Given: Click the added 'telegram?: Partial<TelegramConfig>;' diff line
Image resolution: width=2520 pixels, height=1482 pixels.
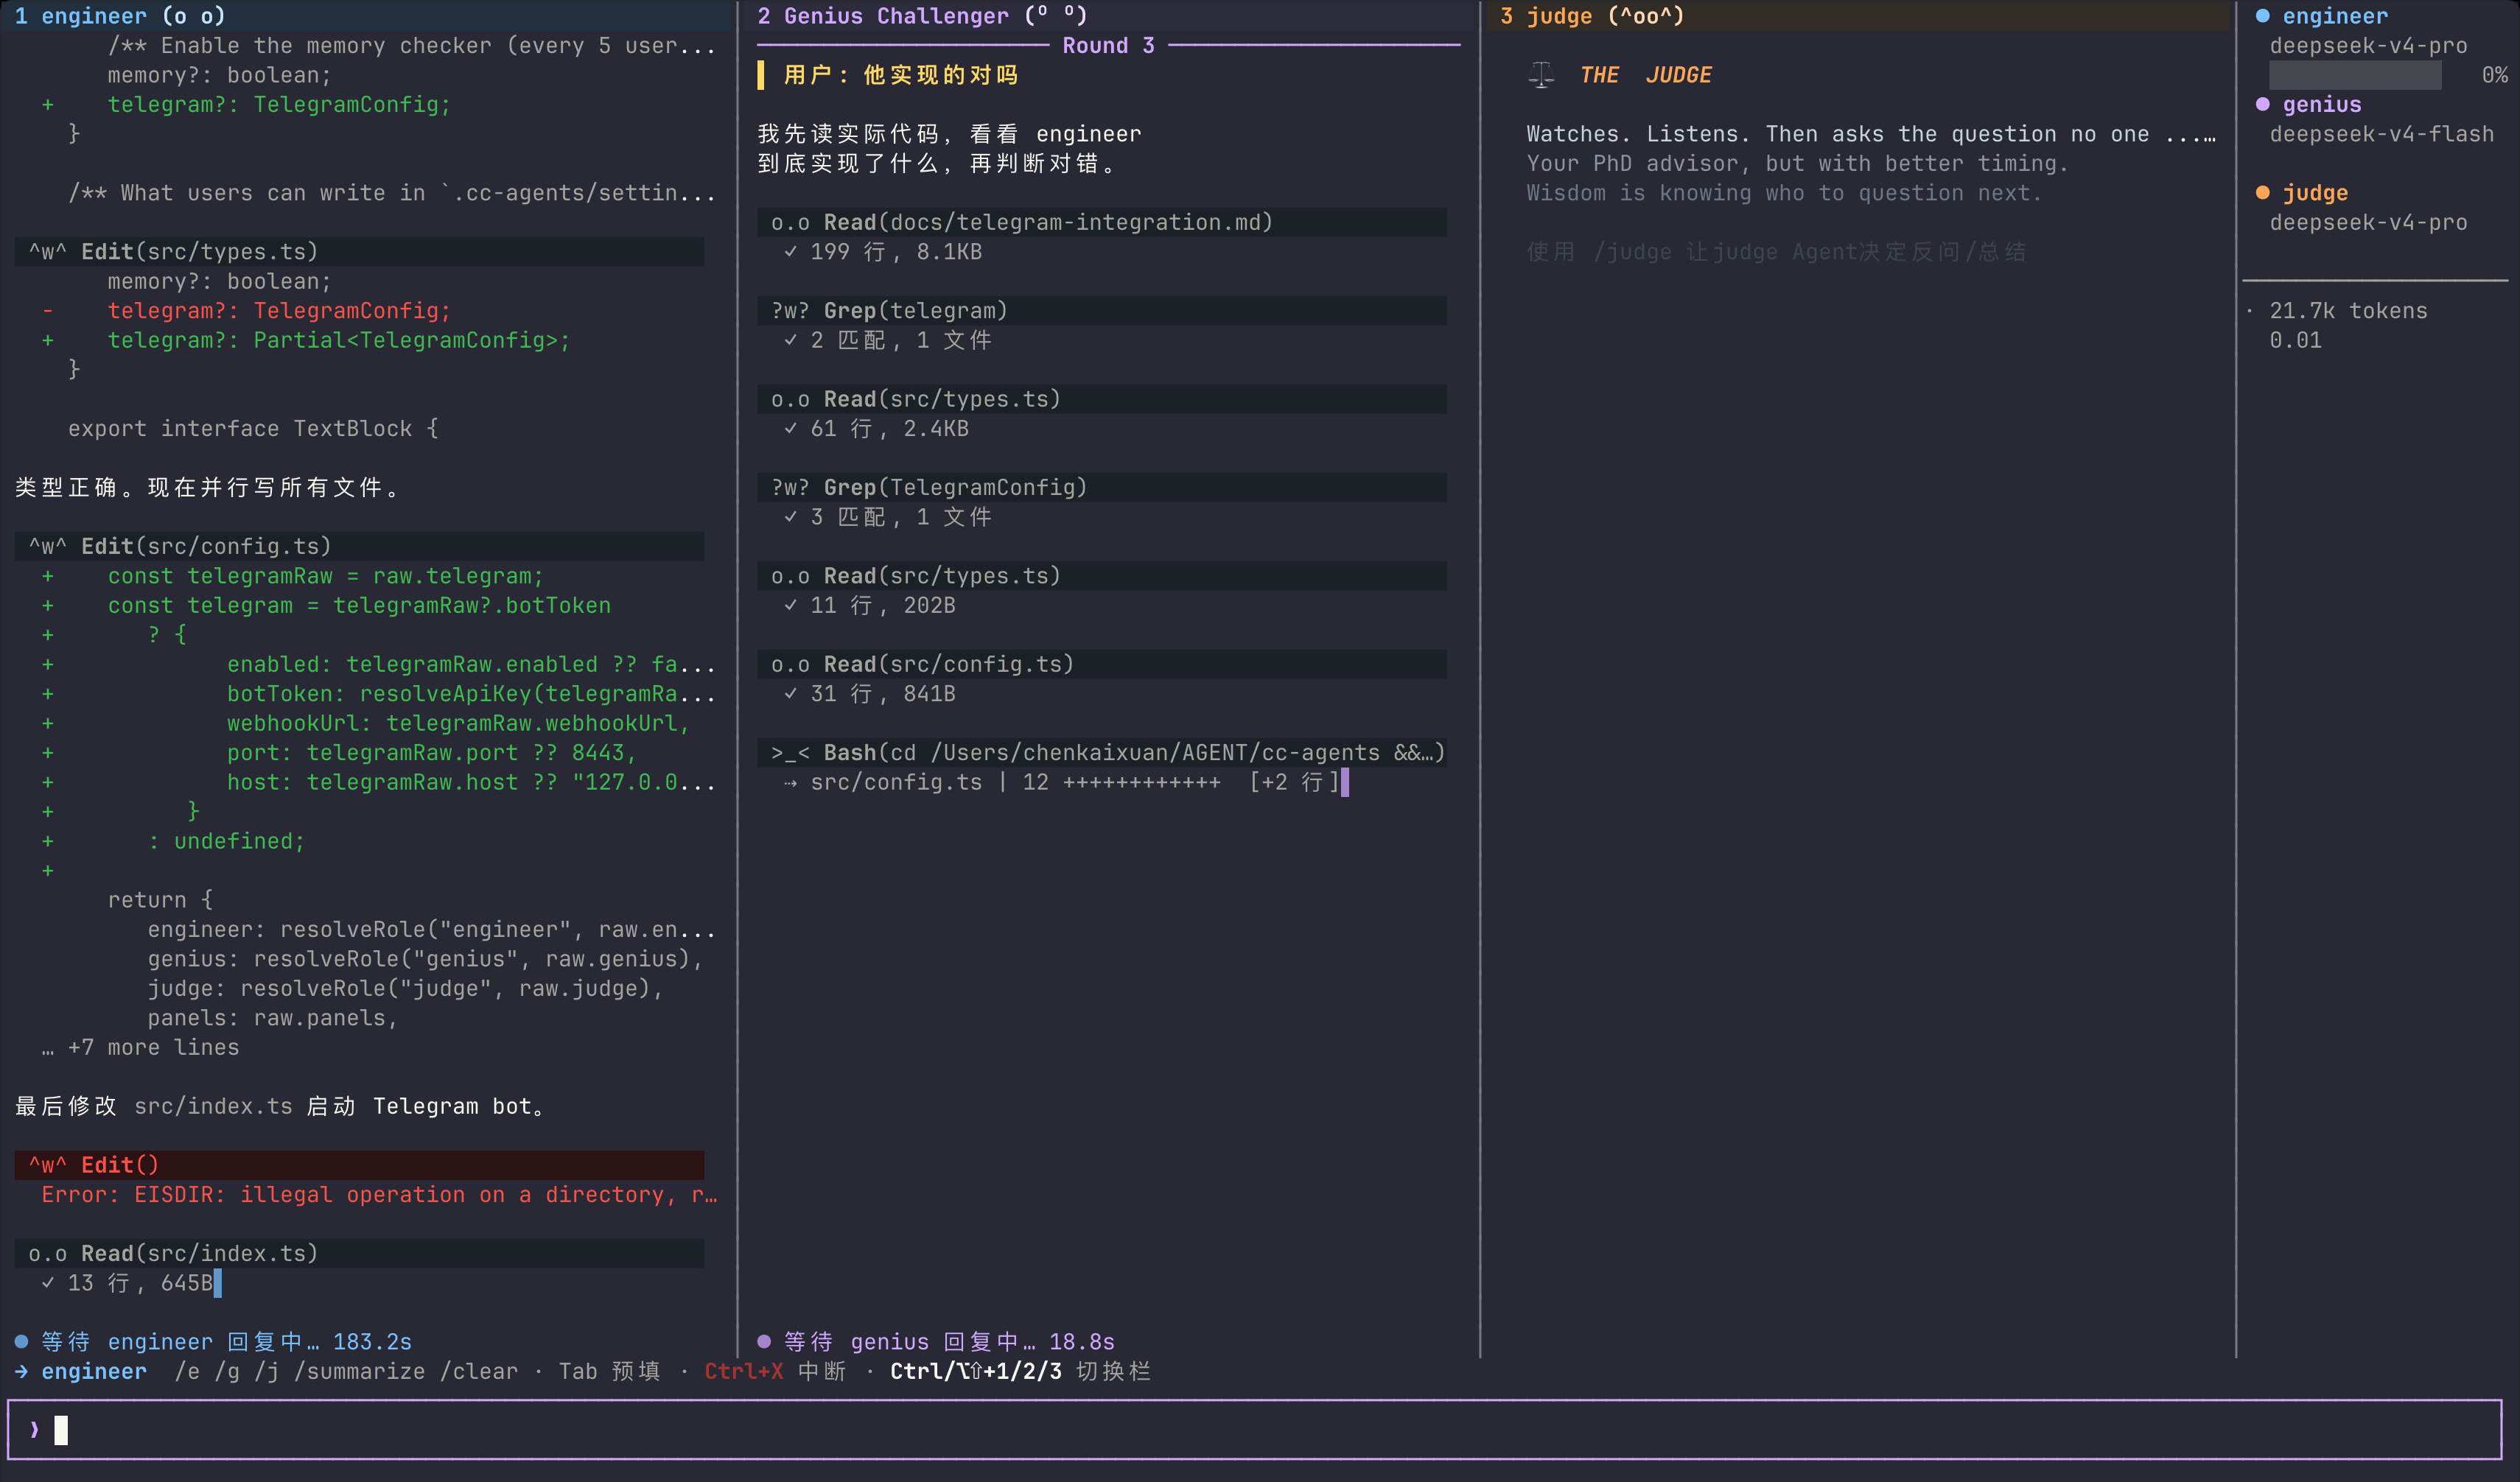Looking at the screenshot, I should (x=339, y=340).
